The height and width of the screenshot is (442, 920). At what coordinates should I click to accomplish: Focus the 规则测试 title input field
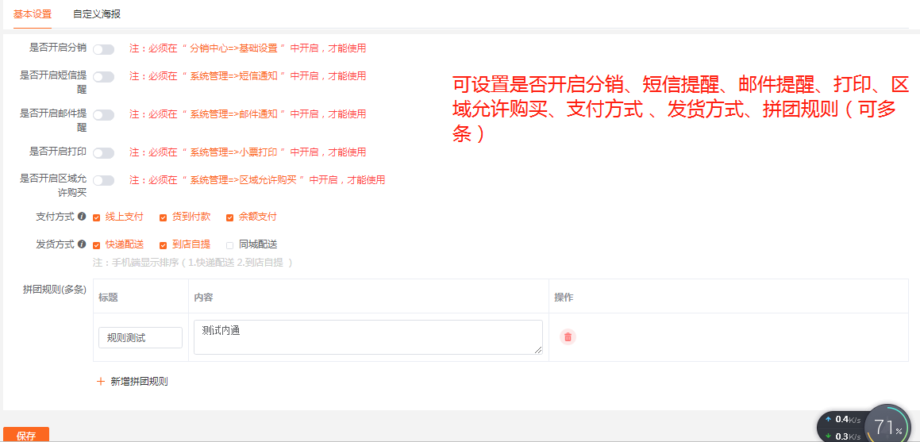pos(141,338)
